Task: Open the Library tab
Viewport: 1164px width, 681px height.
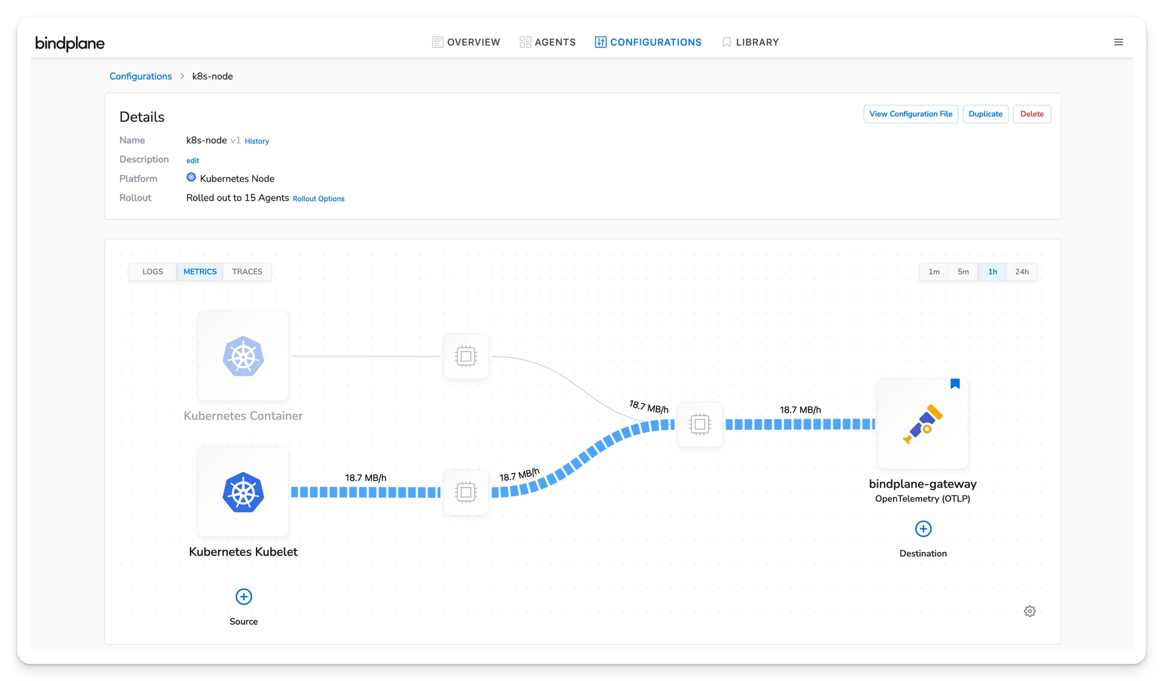Action: tap(750, 42)
